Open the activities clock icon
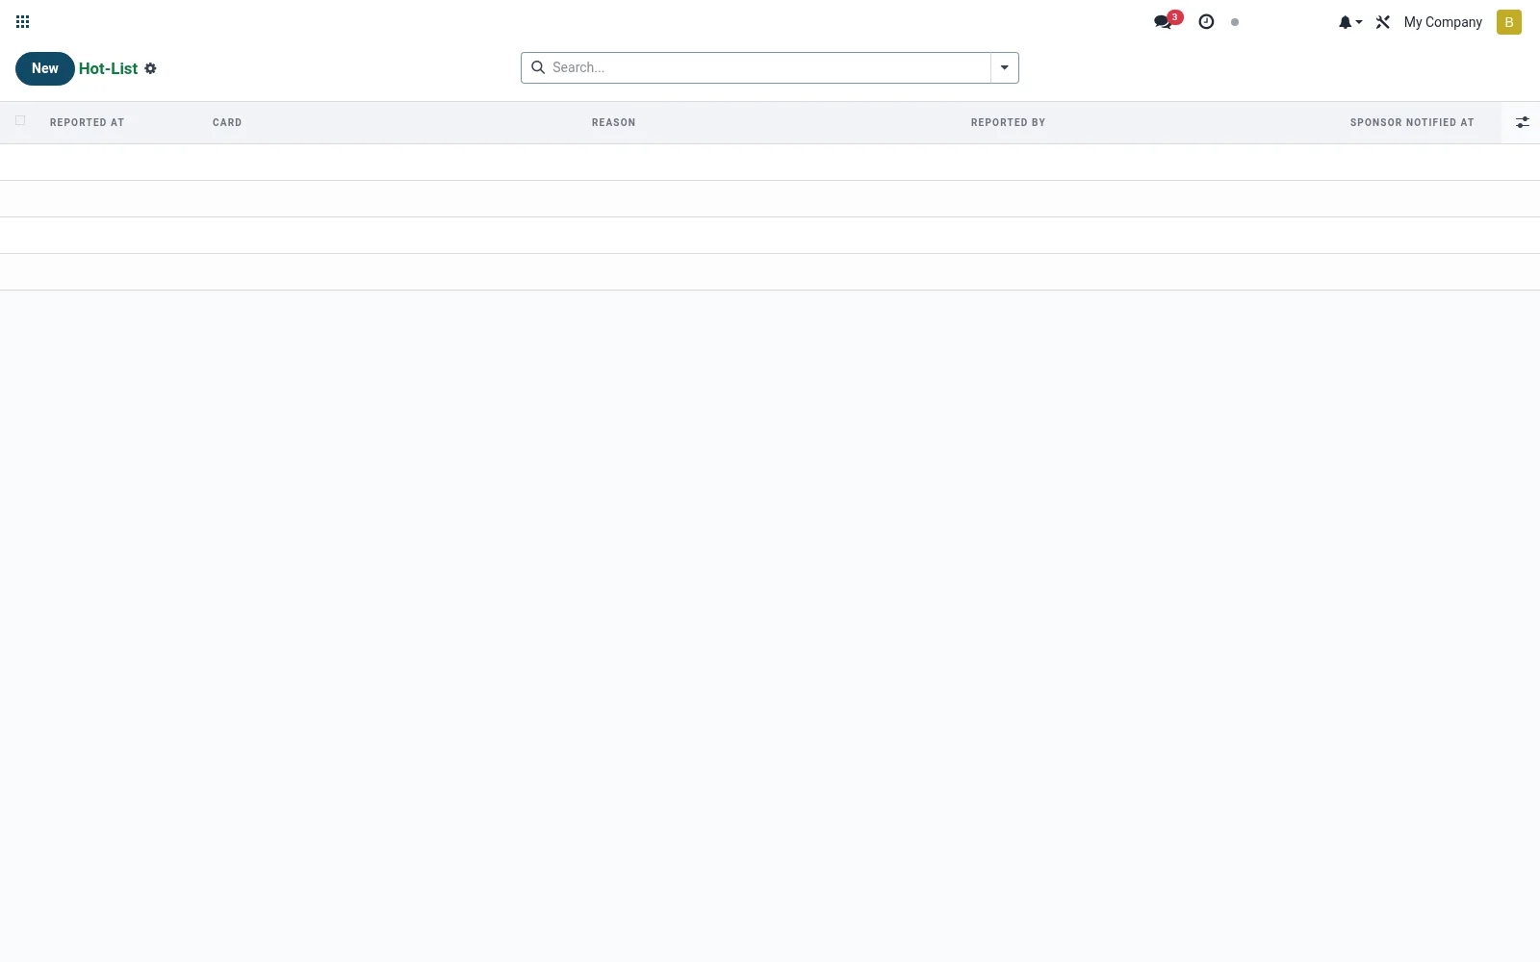This screenshot has width=1540, height=962. pos(1206,21)
